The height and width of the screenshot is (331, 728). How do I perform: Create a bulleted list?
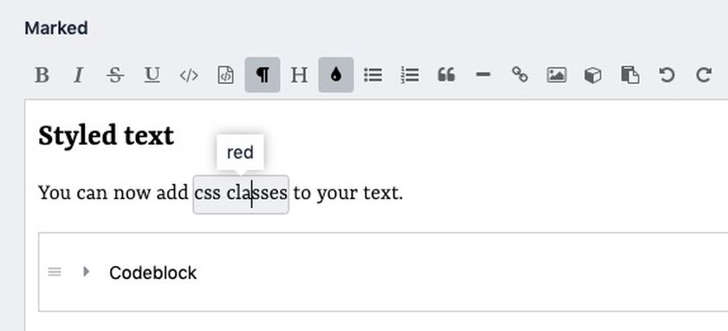(373, 75)
